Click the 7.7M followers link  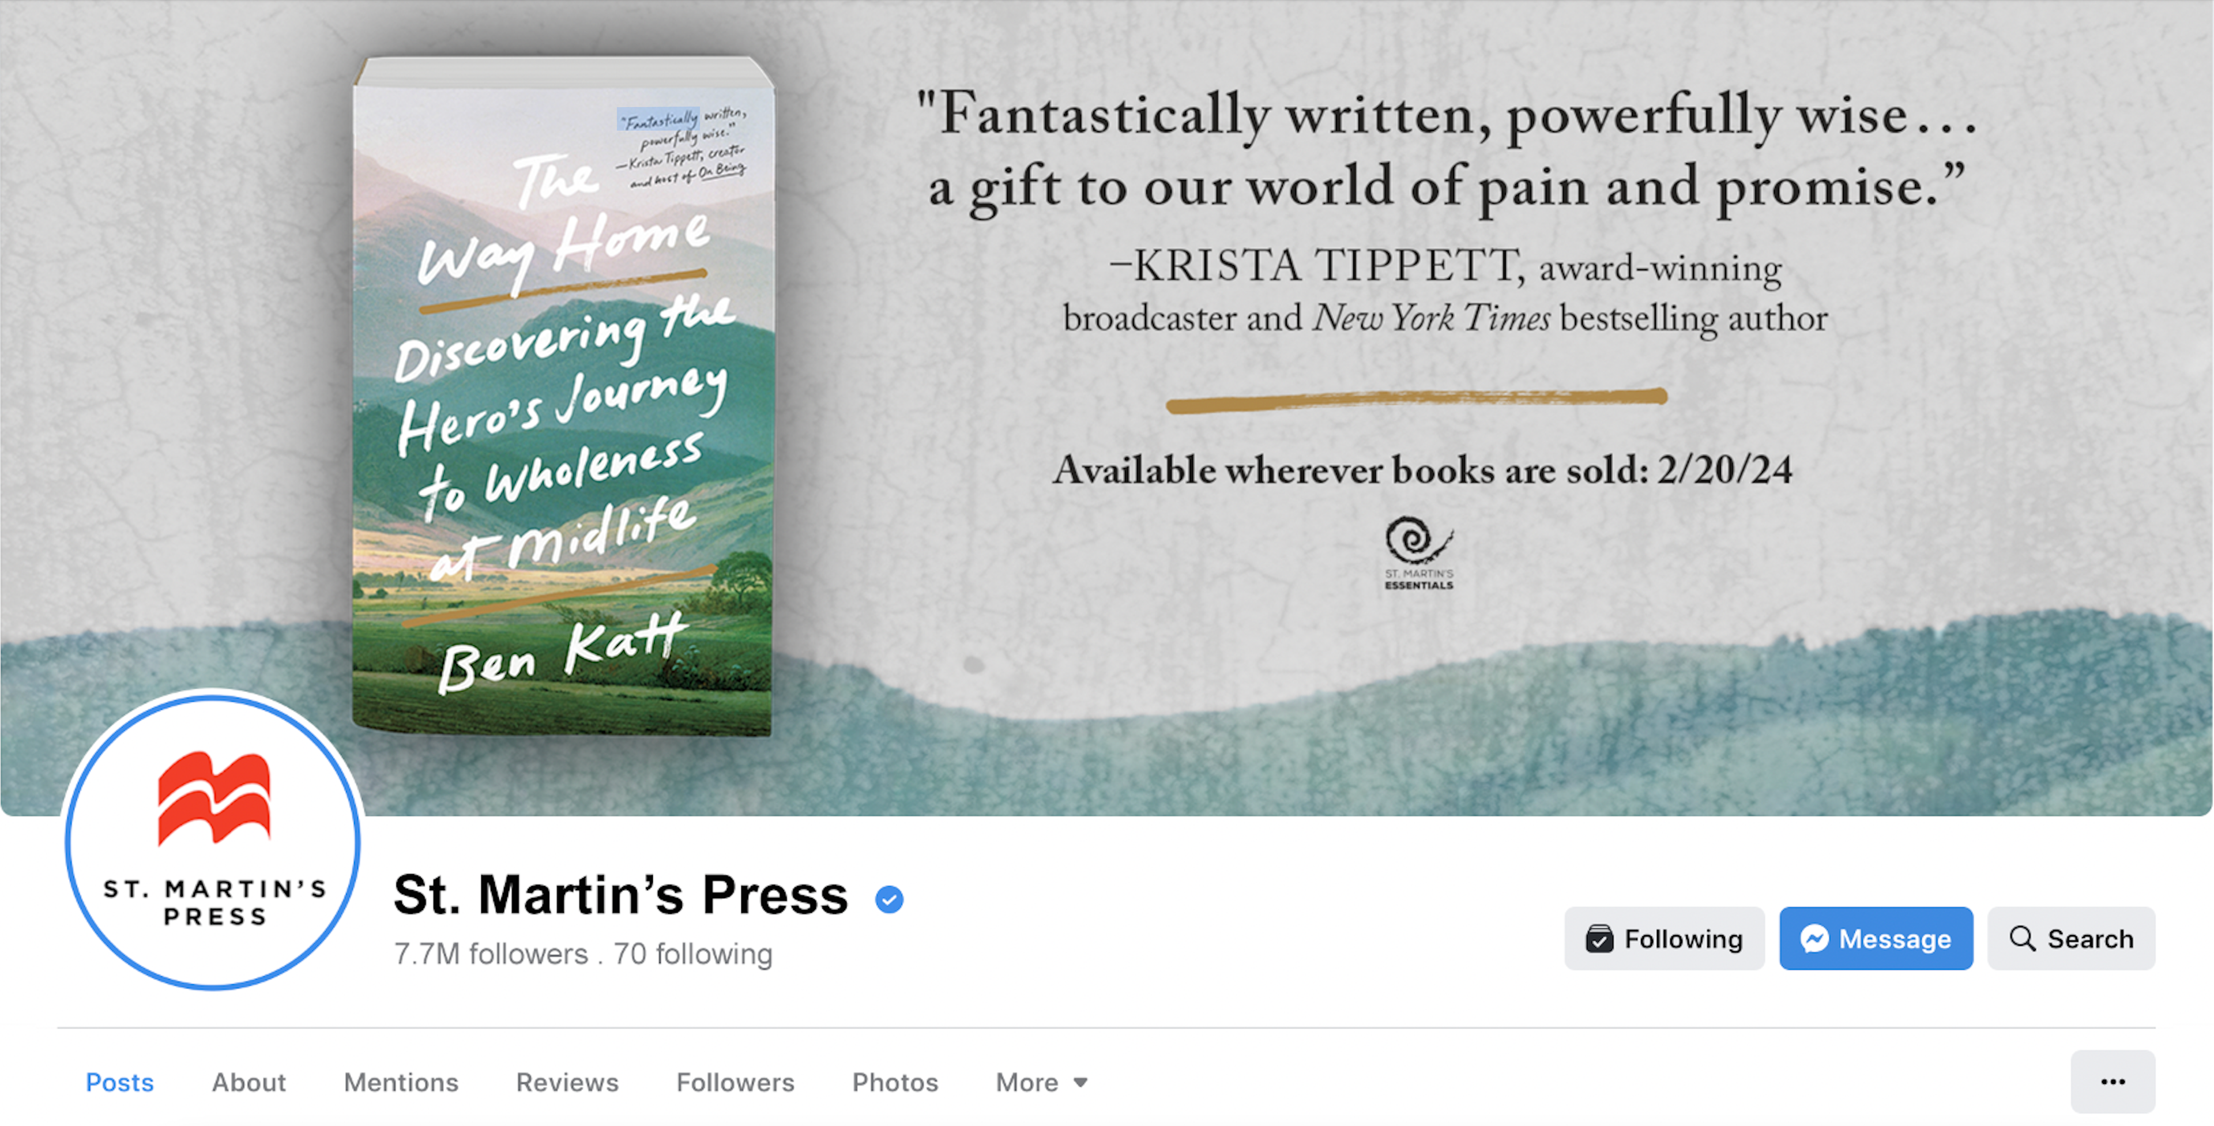point(491,954)
